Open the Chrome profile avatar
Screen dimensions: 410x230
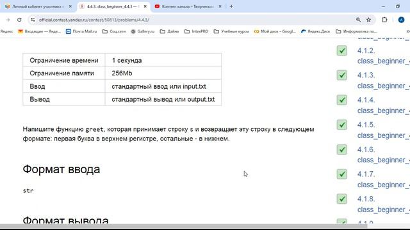401,20
